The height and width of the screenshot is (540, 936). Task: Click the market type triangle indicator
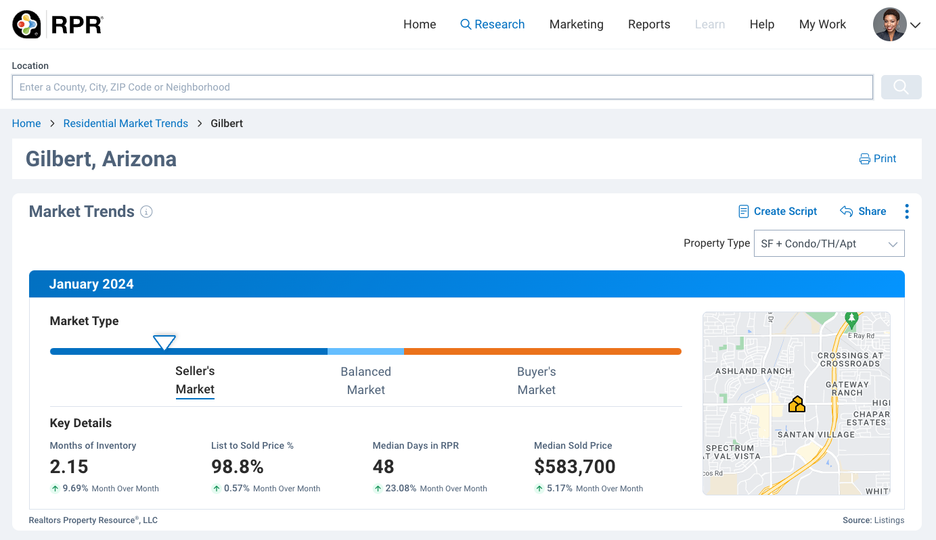coord(164,342)
